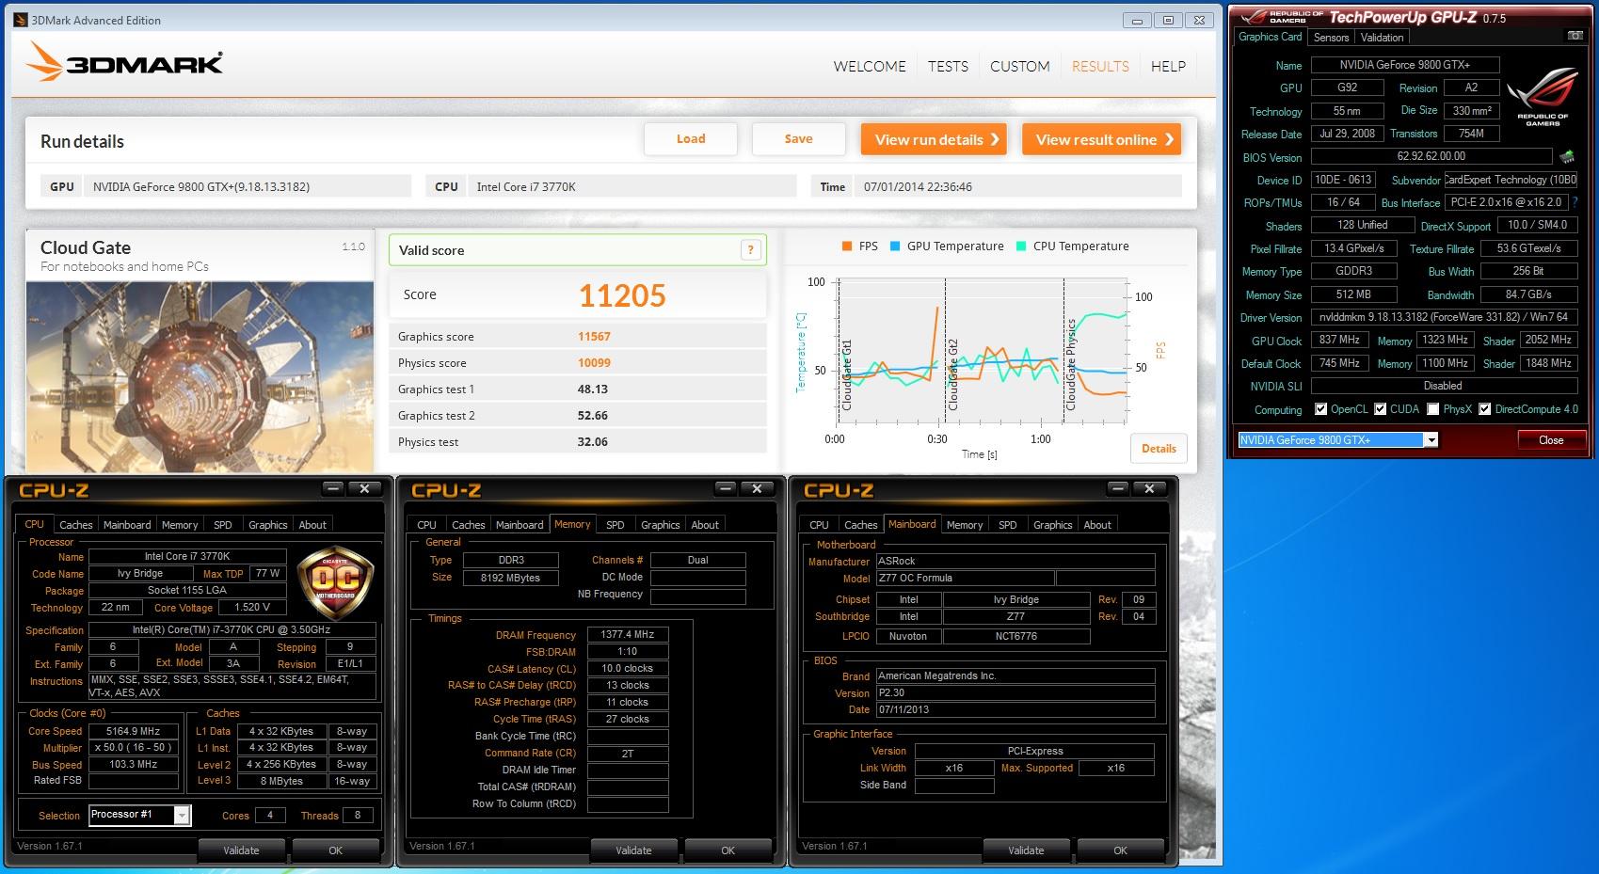The image size is (1599, 874).
Task: Click the 3DMark title bar app icon
Action: [x=21, y=20]
